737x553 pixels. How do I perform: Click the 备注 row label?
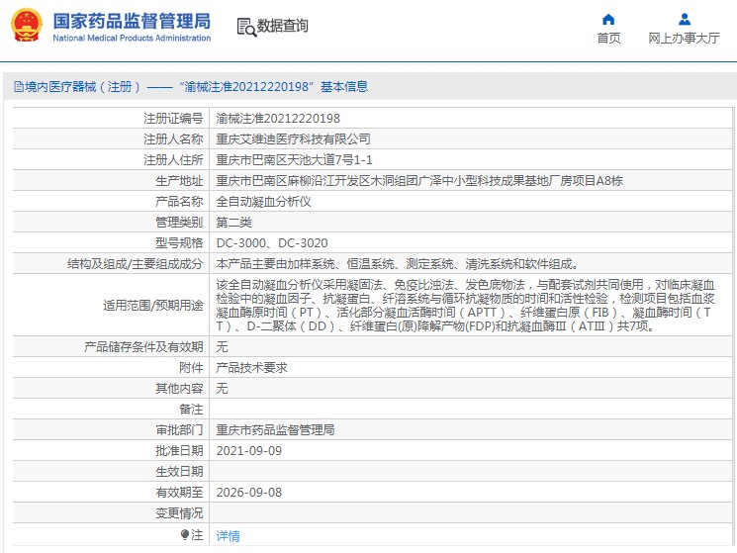click(x=191, y=410)
